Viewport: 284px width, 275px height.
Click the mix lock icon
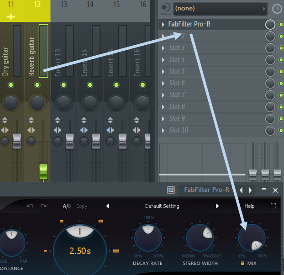point(242,263)
